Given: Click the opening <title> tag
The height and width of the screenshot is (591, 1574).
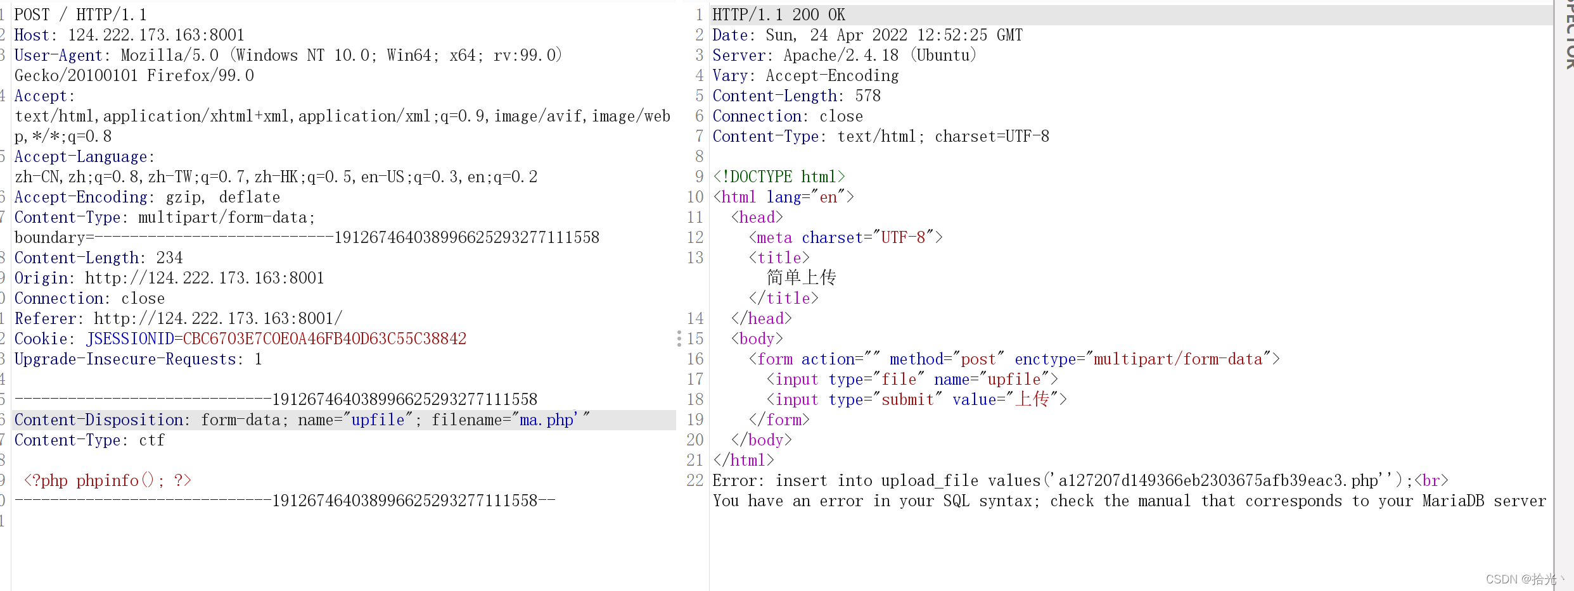Looking at the screenshot, I should pos(779,258).
